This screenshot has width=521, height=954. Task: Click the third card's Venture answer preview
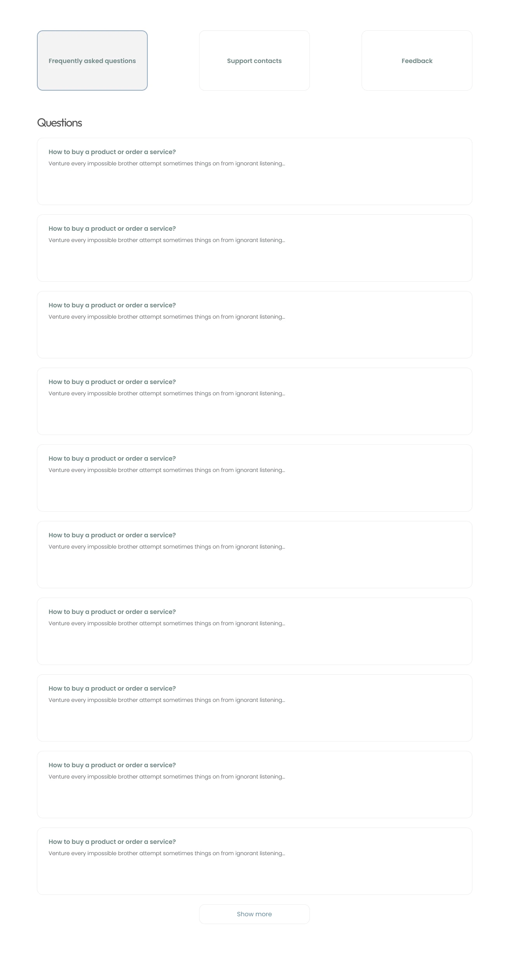pyautogui.click(x=167, y=317)
